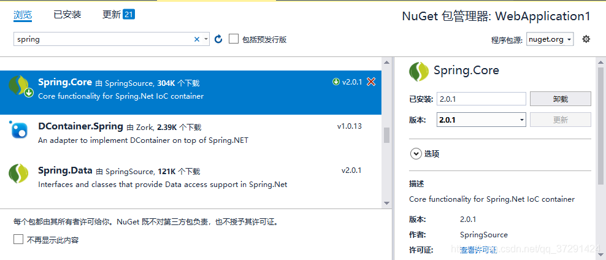This screenshot has height=260, width=606.
Task: Switch to the Installed tab
Action: [67, 15]
